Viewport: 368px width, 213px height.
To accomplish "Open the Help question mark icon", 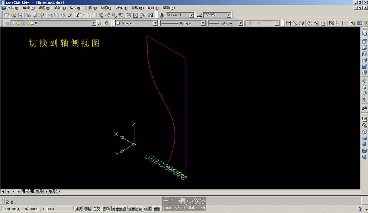I will [150, 15].
